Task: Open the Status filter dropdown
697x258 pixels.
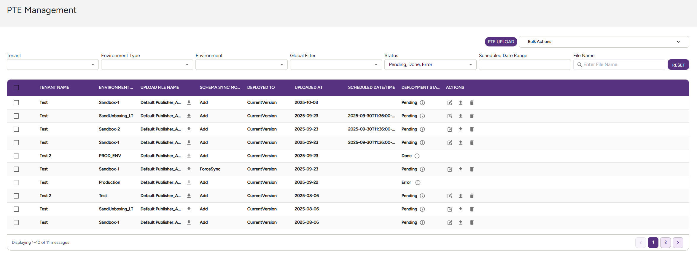Action: point(430,64)
